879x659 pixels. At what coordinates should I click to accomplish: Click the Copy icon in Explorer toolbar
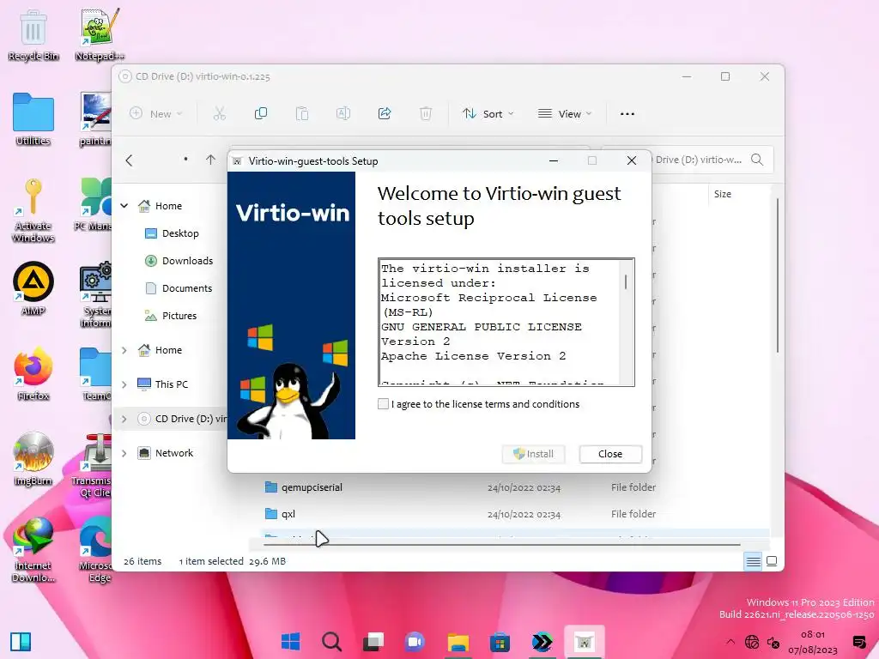click(x=261, y=114)
